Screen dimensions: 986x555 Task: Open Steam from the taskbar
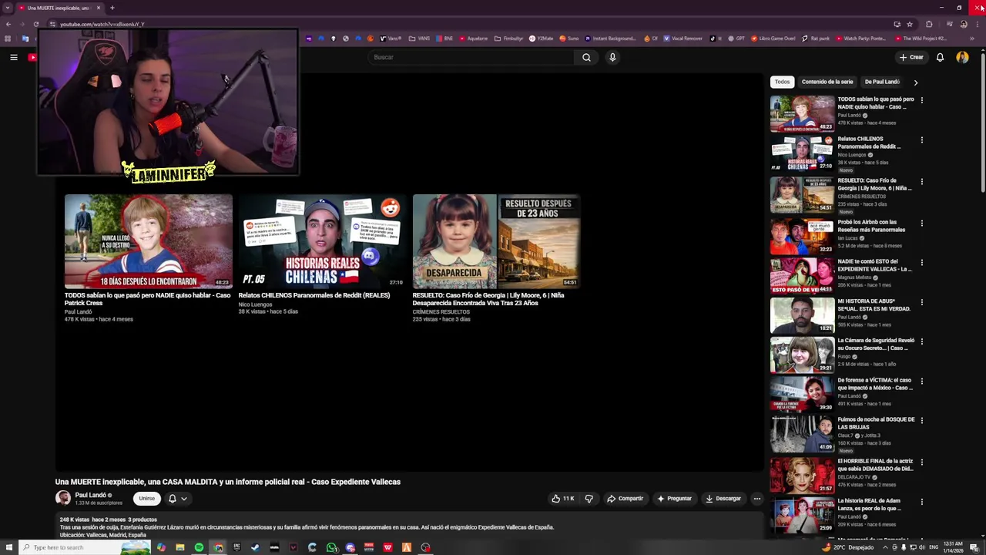pos(255,547)
